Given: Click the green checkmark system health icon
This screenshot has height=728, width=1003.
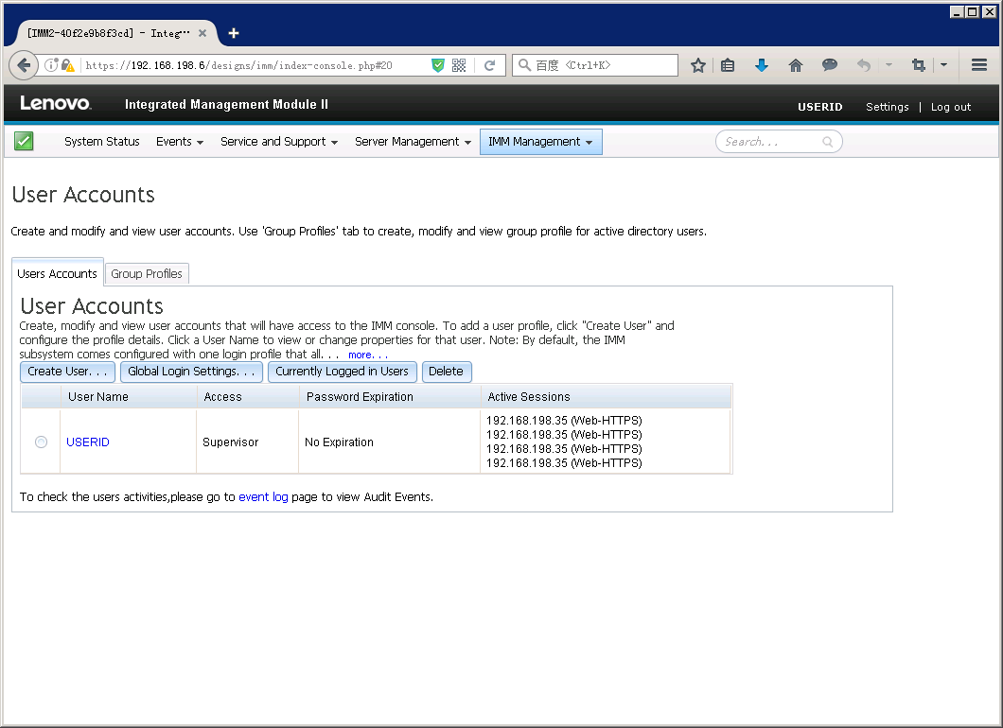Looking at the screenshot, I should 24,141.
